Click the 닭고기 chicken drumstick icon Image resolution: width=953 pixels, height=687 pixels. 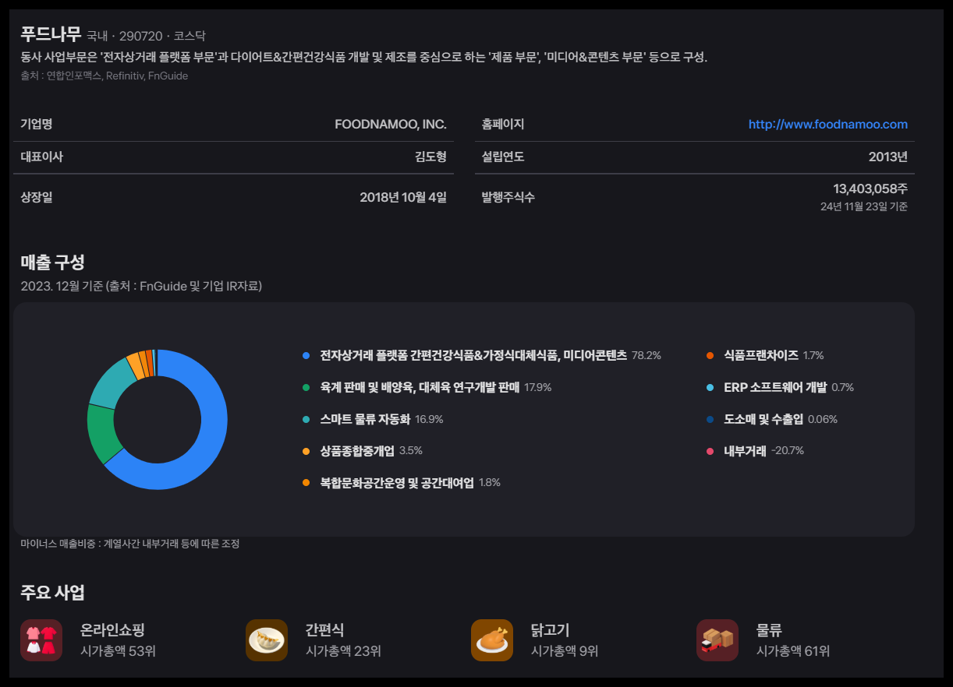tap(491, 640)
